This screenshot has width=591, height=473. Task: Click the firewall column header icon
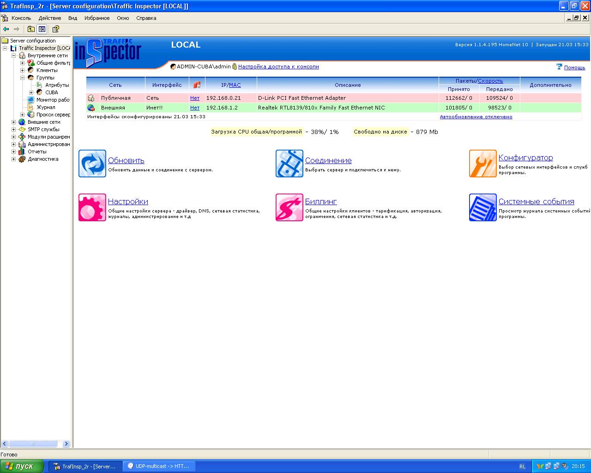(x=197, y=85)
